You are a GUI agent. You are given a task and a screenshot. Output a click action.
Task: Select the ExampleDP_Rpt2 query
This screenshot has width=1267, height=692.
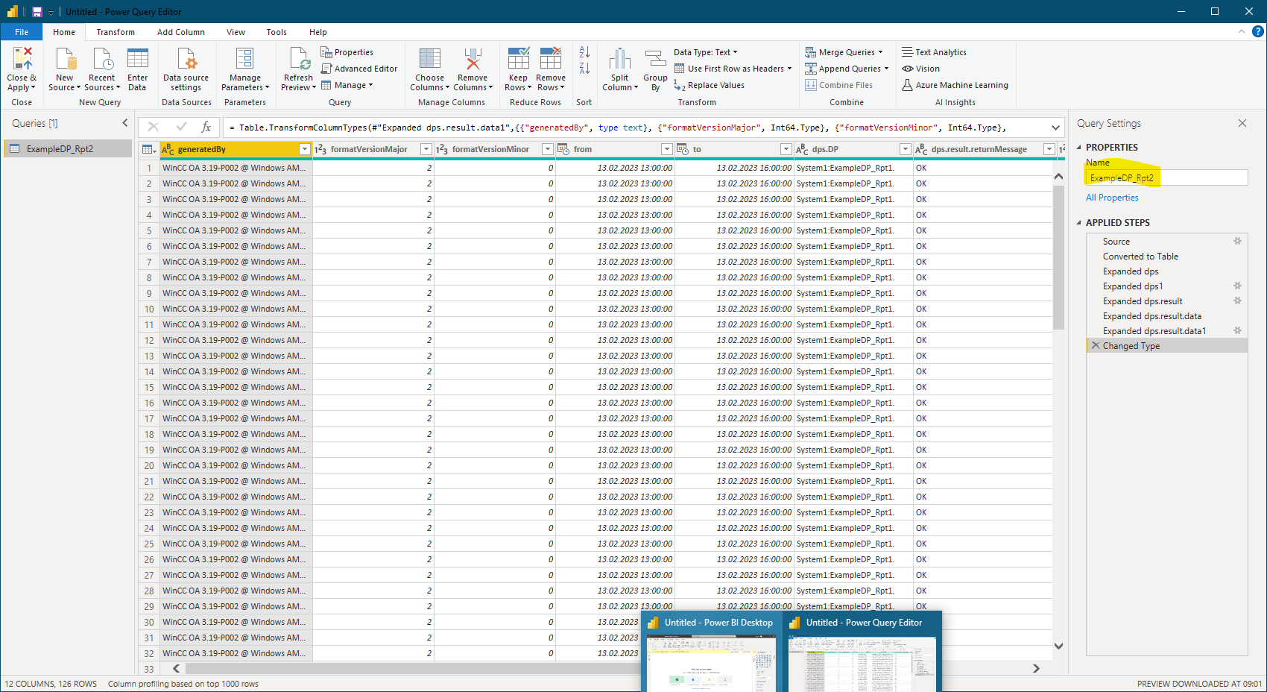pos(68,148)
